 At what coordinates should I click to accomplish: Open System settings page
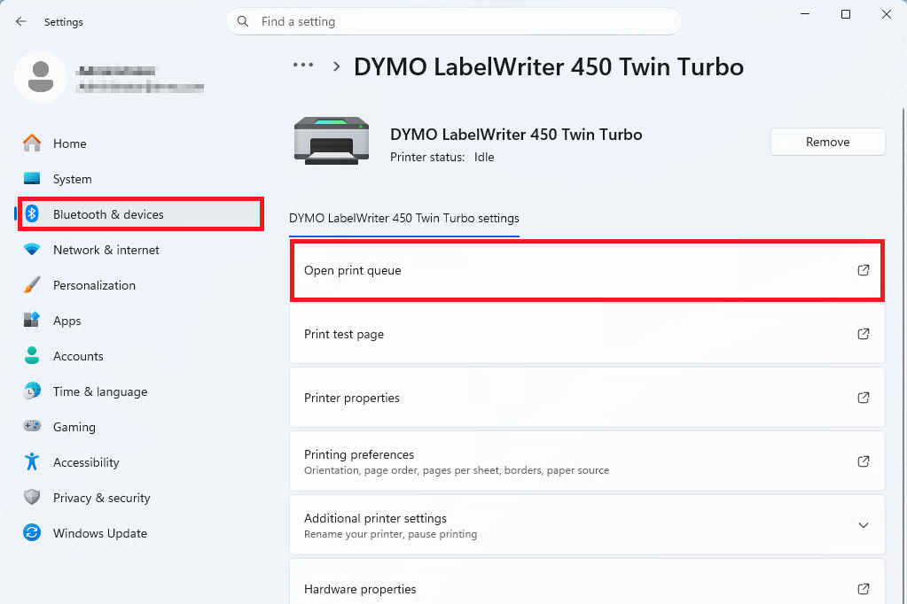point(140,179)
